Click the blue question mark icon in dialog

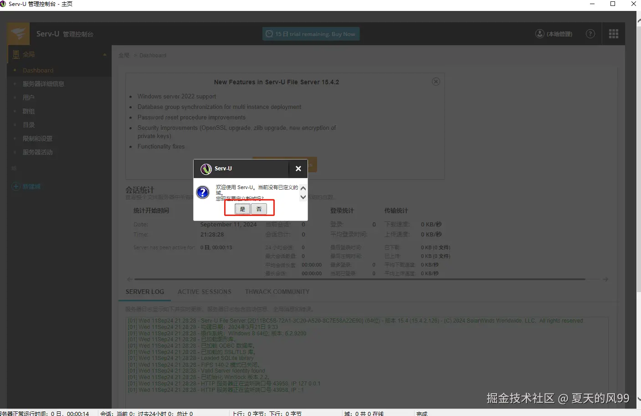click(x=203, y=192)
